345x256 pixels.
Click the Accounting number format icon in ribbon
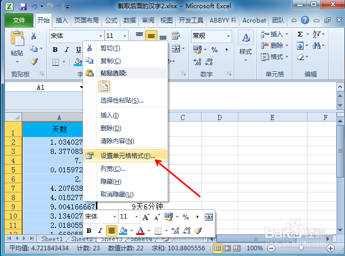click(197, 50)
